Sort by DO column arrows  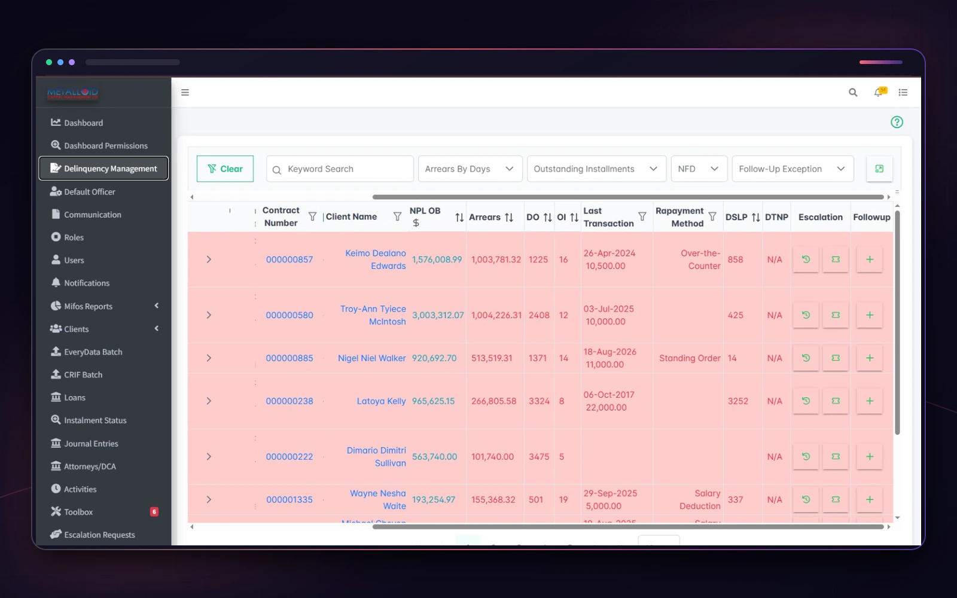[x=547, y=217]
